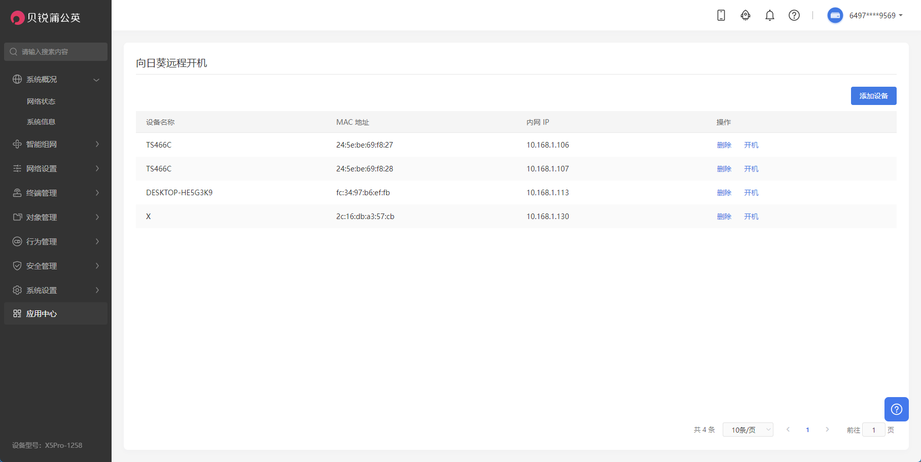
Task: Open the help question mark in header
Action: 794,15
